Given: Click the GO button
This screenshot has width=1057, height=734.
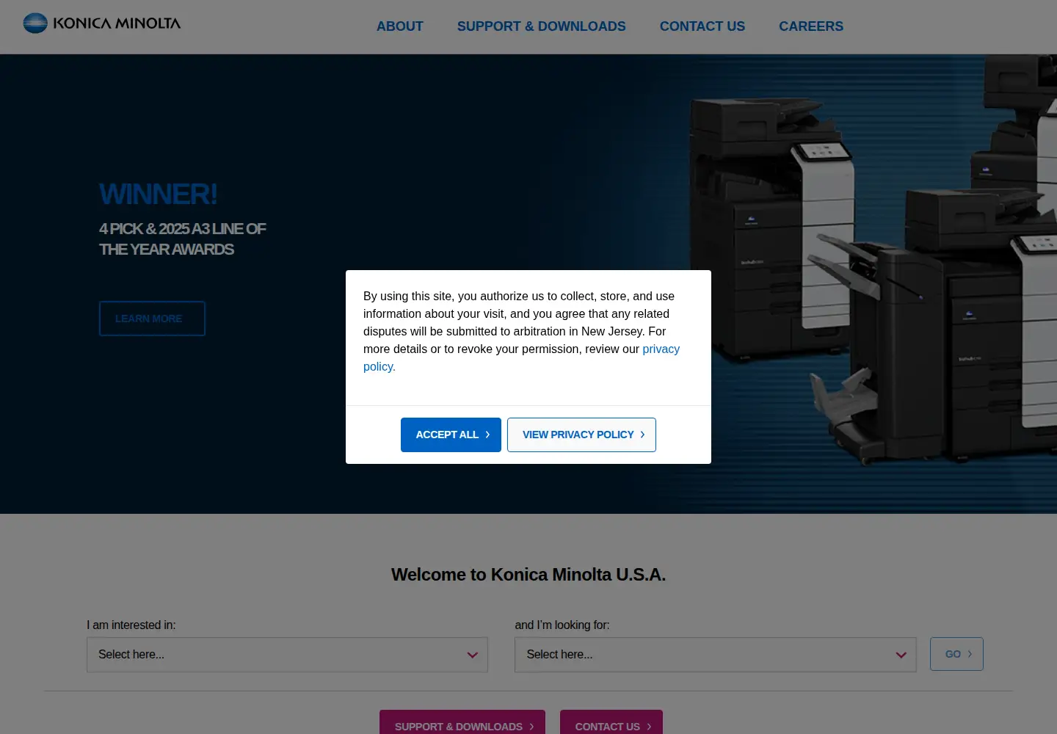Looking at the screenshot, I should pos(956,654).
